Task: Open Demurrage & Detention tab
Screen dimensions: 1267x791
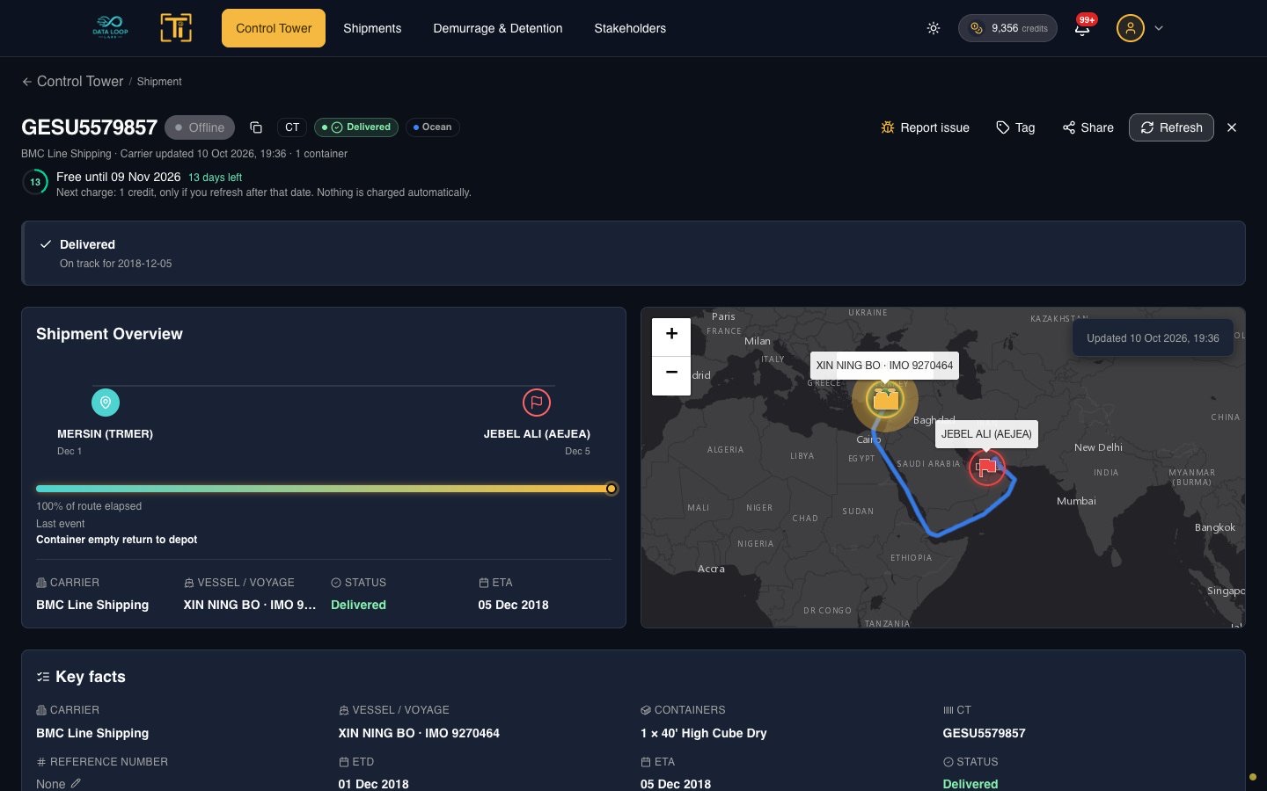Action: 498,28
